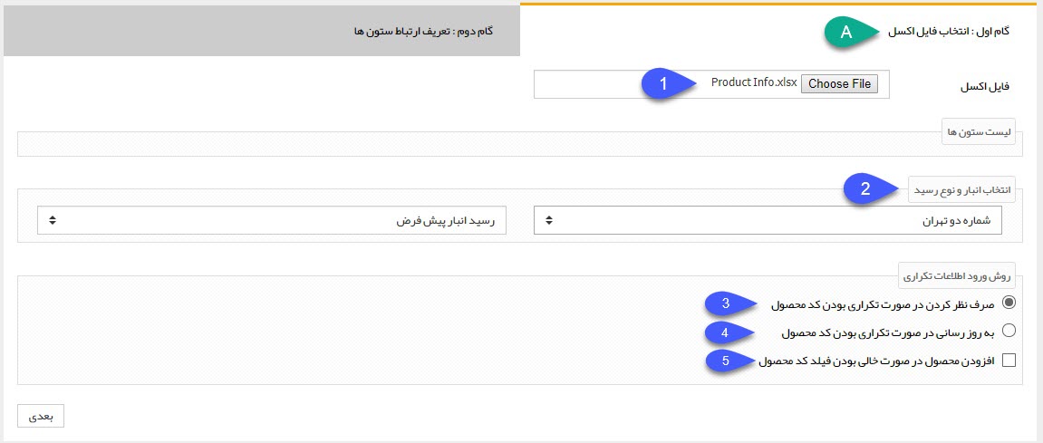
Task: Click the arrow of the warehouse dropdown
Action: 549,220
